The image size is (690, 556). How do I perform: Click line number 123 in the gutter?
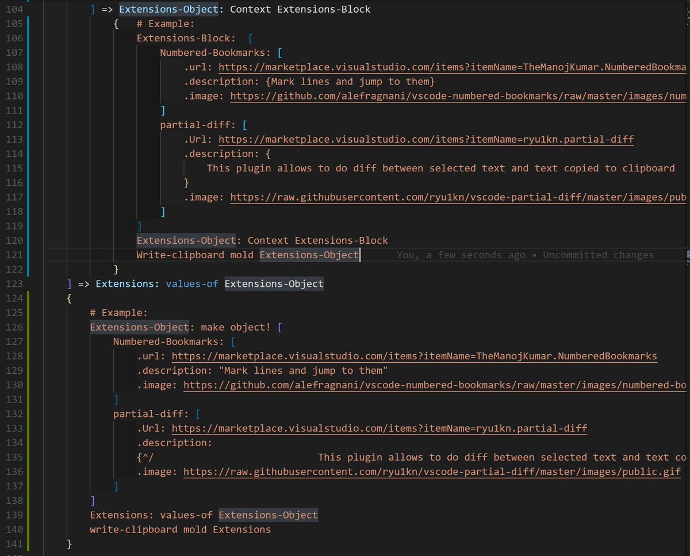14,283
